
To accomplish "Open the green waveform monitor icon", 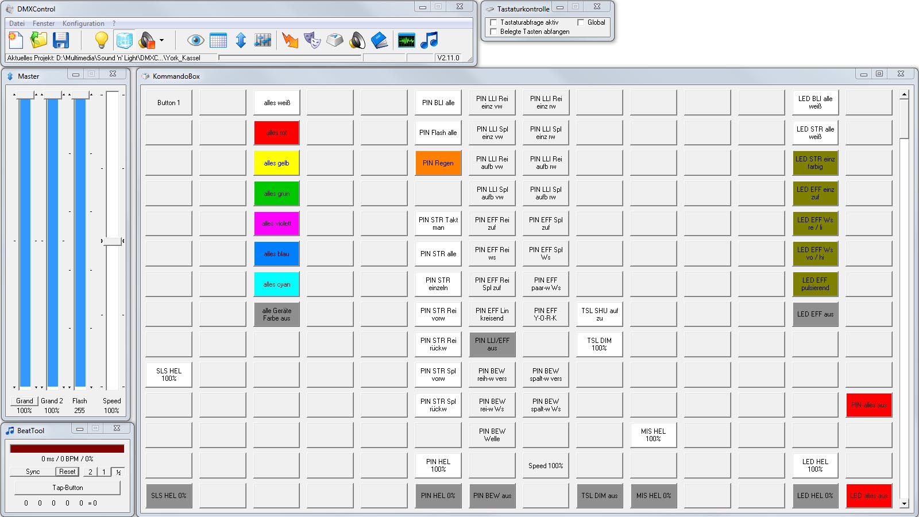I will pyautogui.click(x=407, y=40).
